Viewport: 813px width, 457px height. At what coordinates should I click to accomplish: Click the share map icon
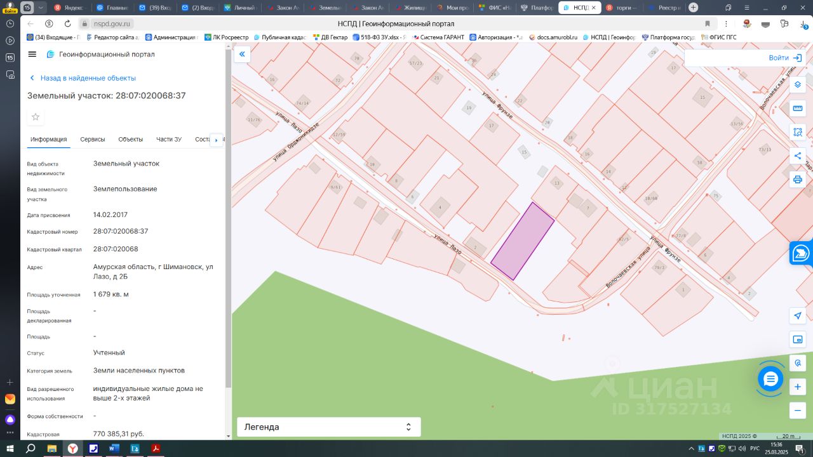point(798,156)
